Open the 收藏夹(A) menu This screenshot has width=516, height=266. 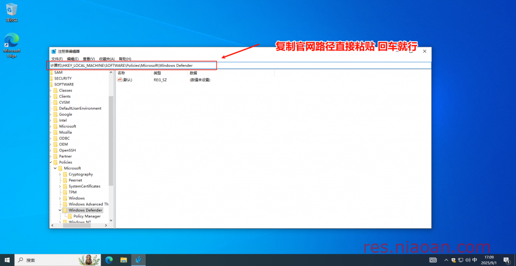tap(107, 59)
